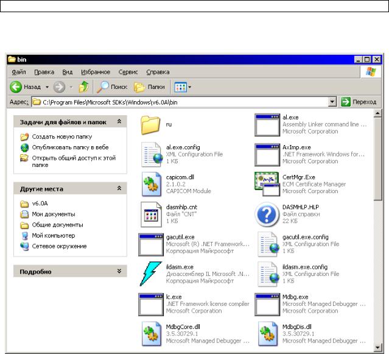Select the capicom.dll file icon
389x354 pixels.
click(x=152, y=185)
